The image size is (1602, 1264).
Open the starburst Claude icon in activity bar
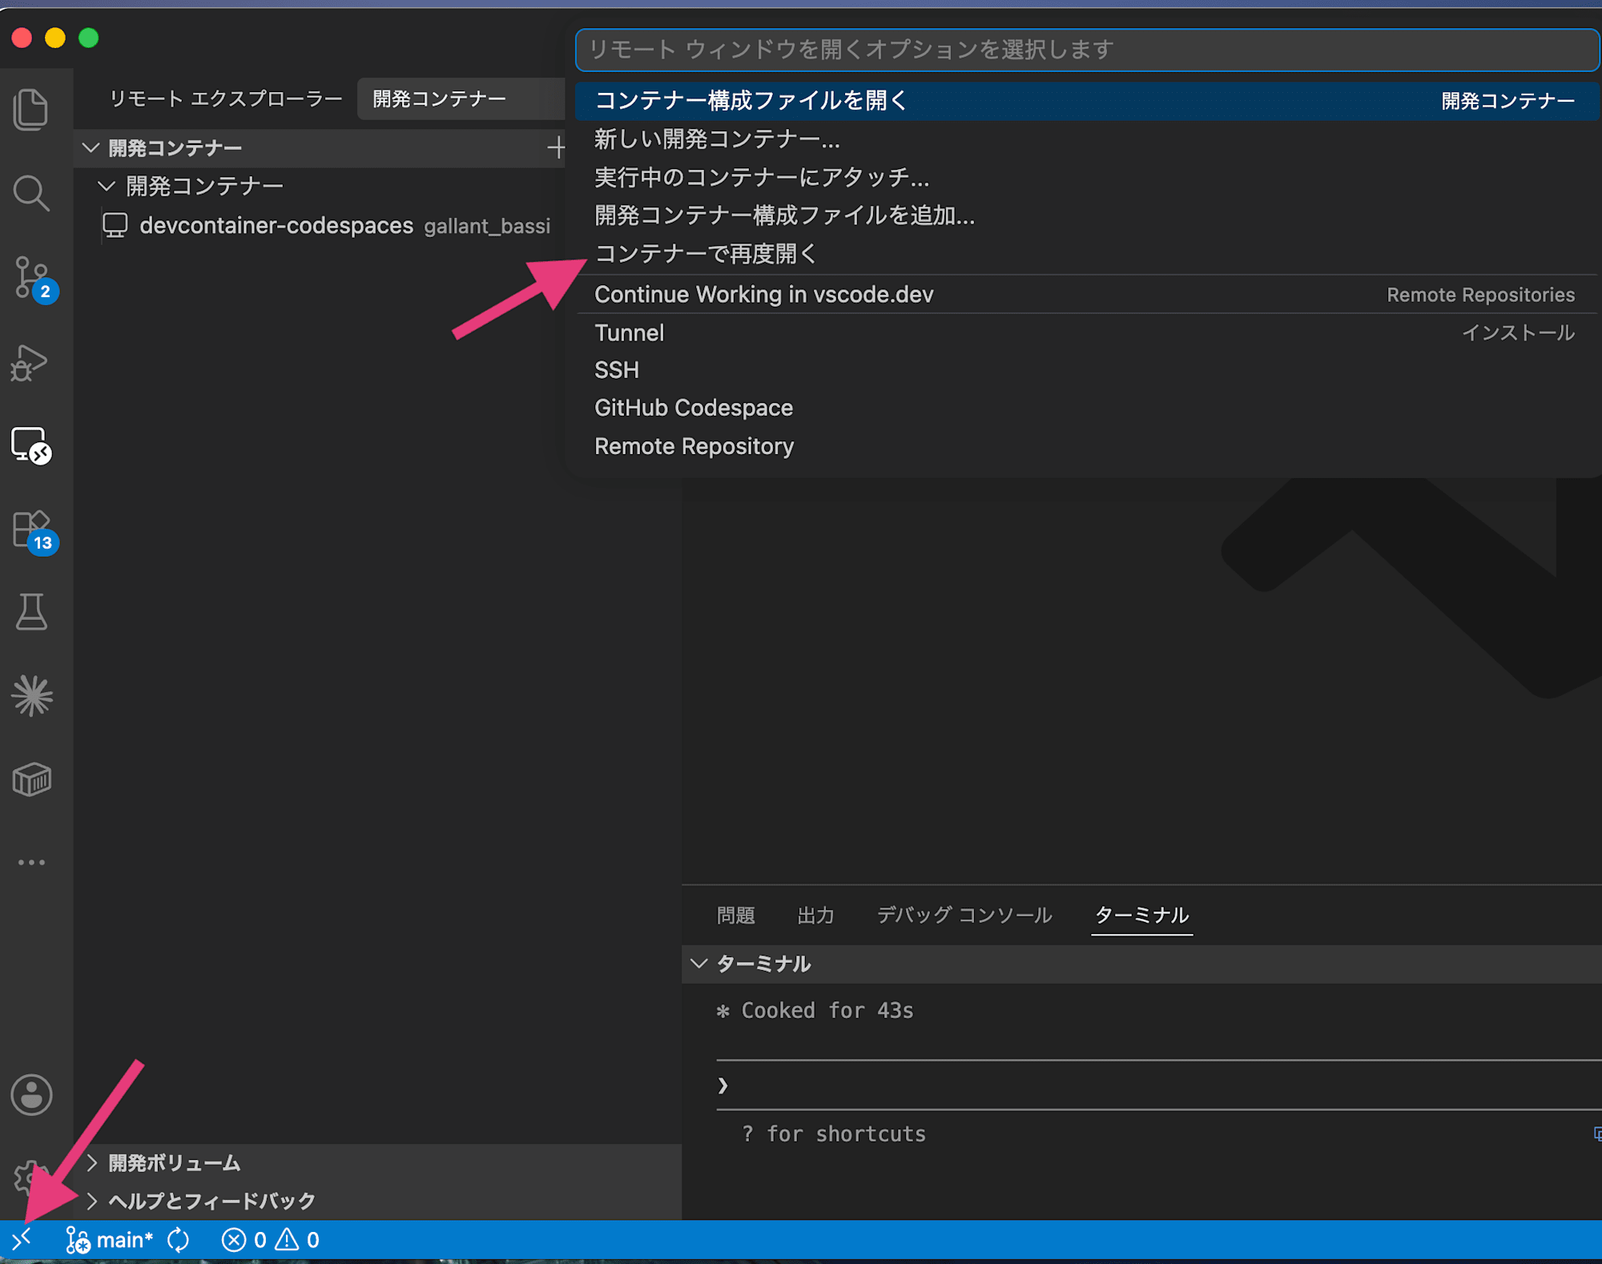[32, 694]
